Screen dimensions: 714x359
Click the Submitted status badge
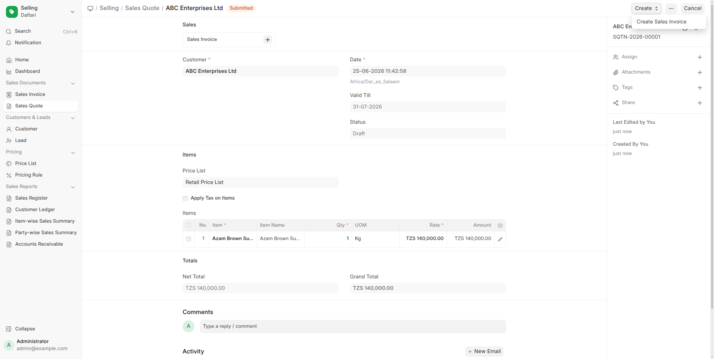(241, 8)
